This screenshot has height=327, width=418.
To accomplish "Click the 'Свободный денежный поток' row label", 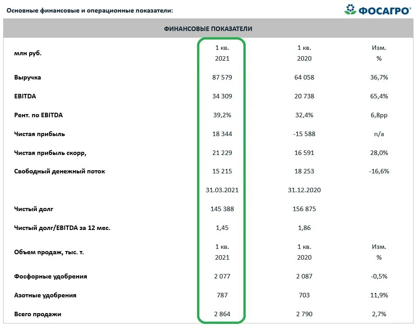I will (59, 171).
